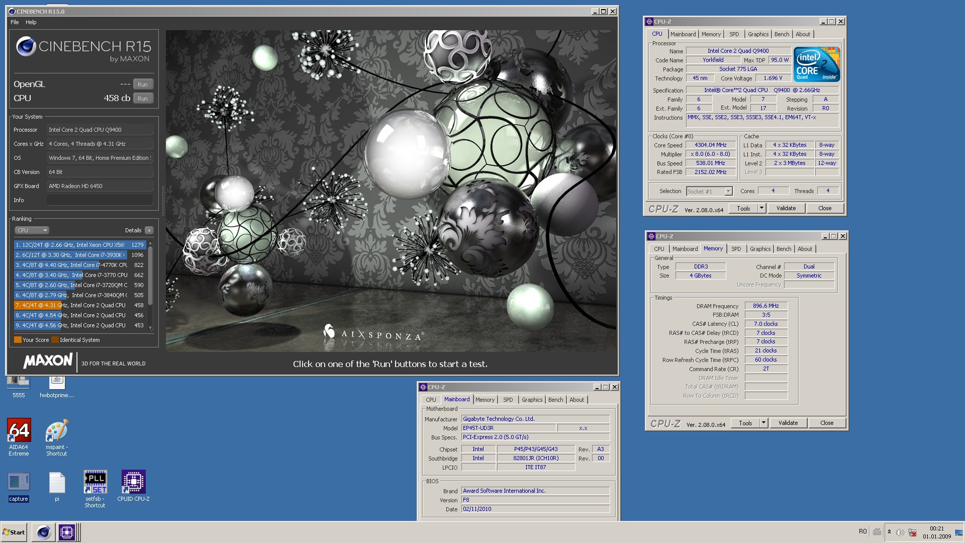Click Validate in Memory window
Screen dimensions: 965x543
788,423
